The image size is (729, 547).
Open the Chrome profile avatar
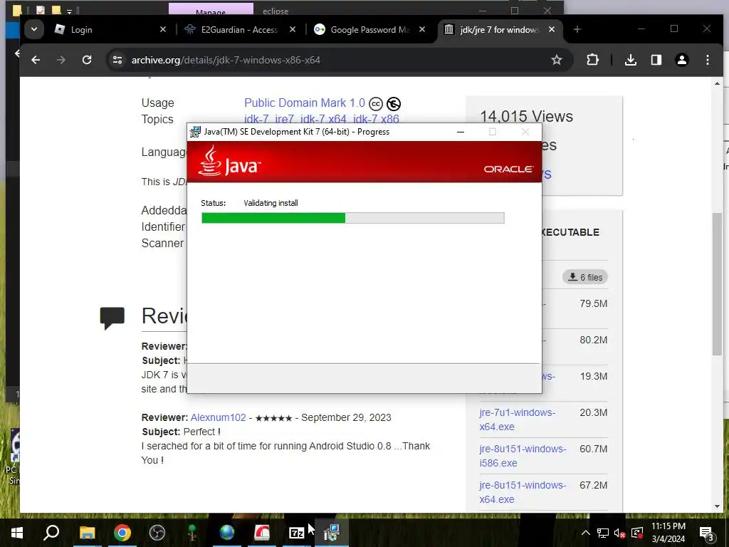pyautogui.click(x=681, y=60)
